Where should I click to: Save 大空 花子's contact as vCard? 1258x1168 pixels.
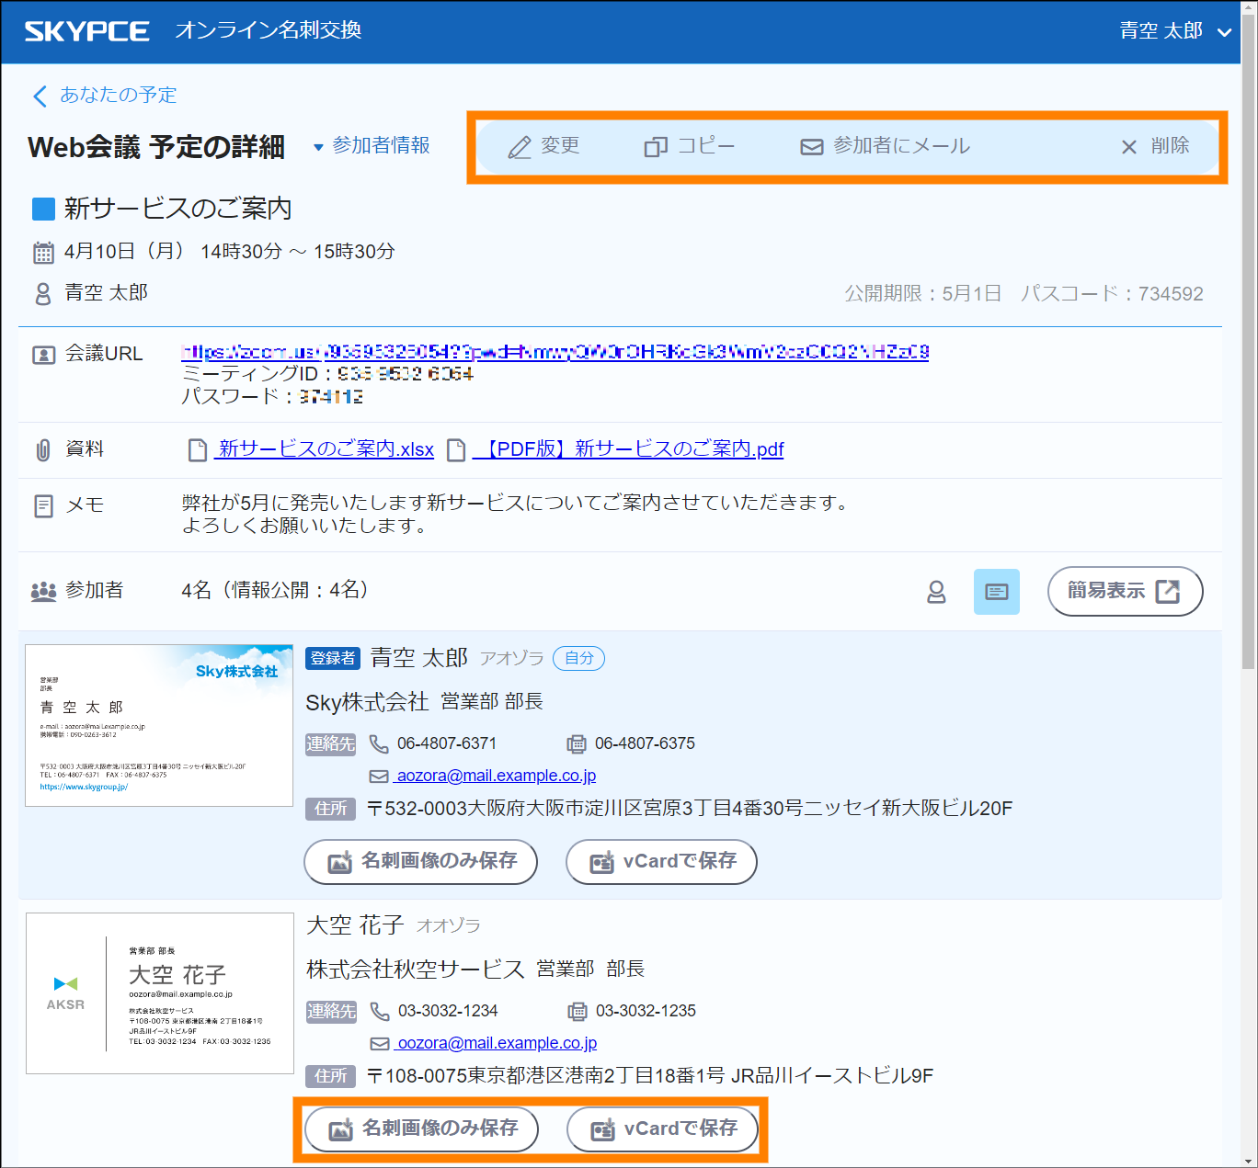[662, 1129]
